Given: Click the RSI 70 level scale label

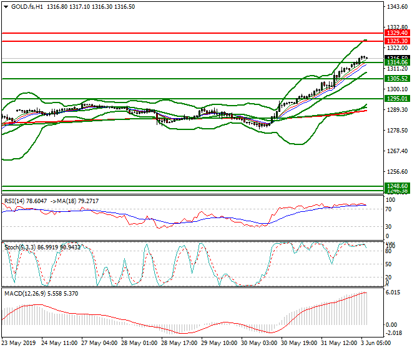Looking at the screenshot, I should pyautogui.click(x=389, y=209).
